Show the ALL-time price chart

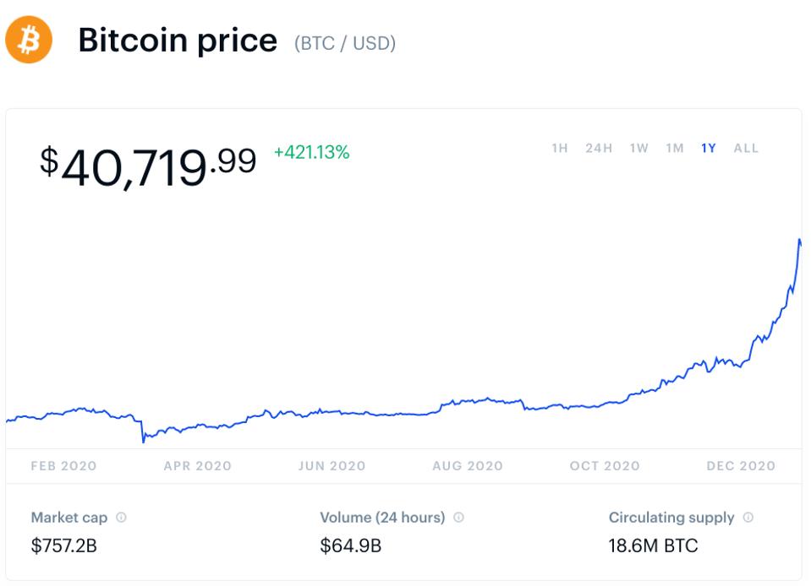point(745,147)
